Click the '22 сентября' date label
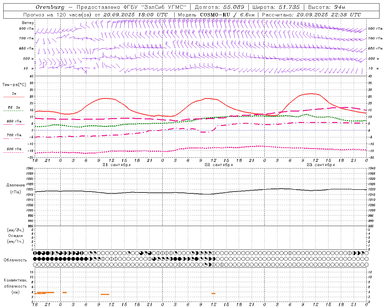The image size is (384, 307). [x=219, y=165]
